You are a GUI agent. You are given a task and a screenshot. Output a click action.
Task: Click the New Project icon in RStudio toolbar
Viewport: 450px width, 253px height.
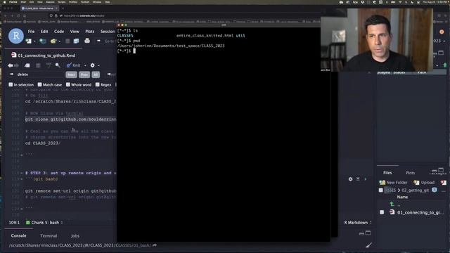(43, 41)
